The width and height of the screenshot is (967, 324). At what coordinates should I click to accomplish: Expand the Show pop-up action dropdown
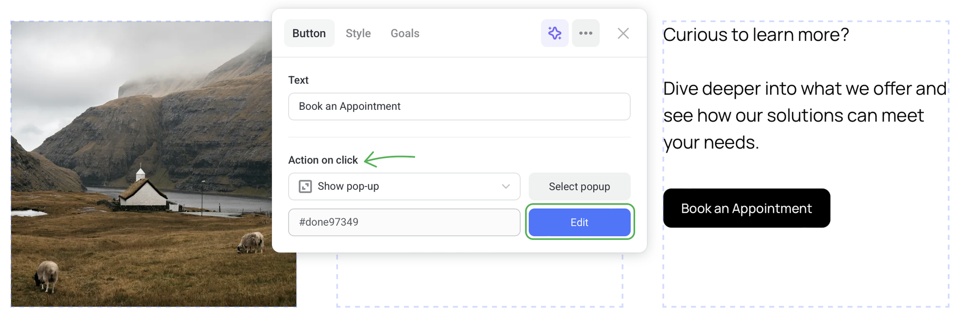point(403,186)
